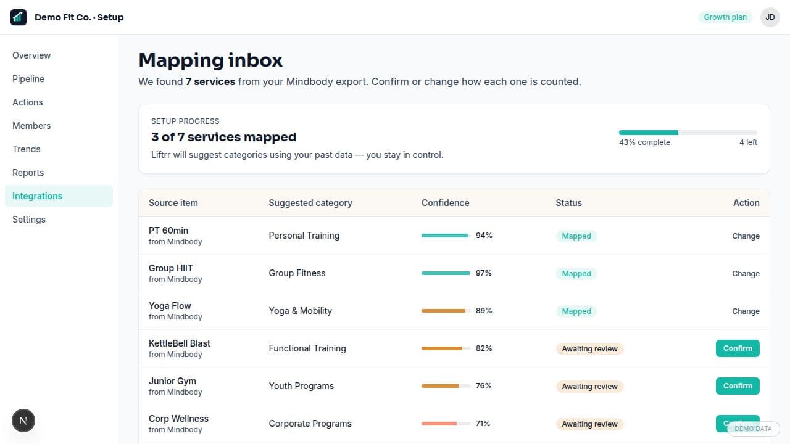The height and width of the screenshot is (444, 790).
Task: Click the 43% complete label
Action: tap(644, 142)
